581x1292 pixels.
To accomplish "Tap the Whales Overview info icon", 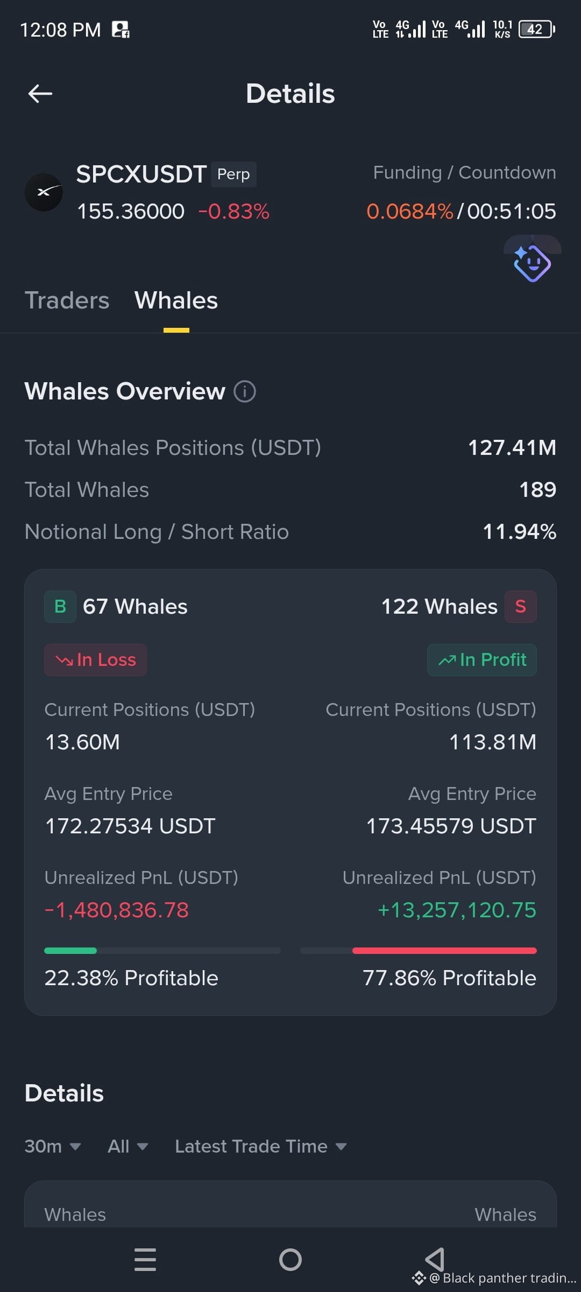I will 245,391.
